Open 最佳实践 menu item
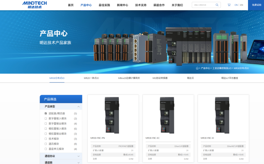This screenshot has width=264, height=164. [104, 5]
